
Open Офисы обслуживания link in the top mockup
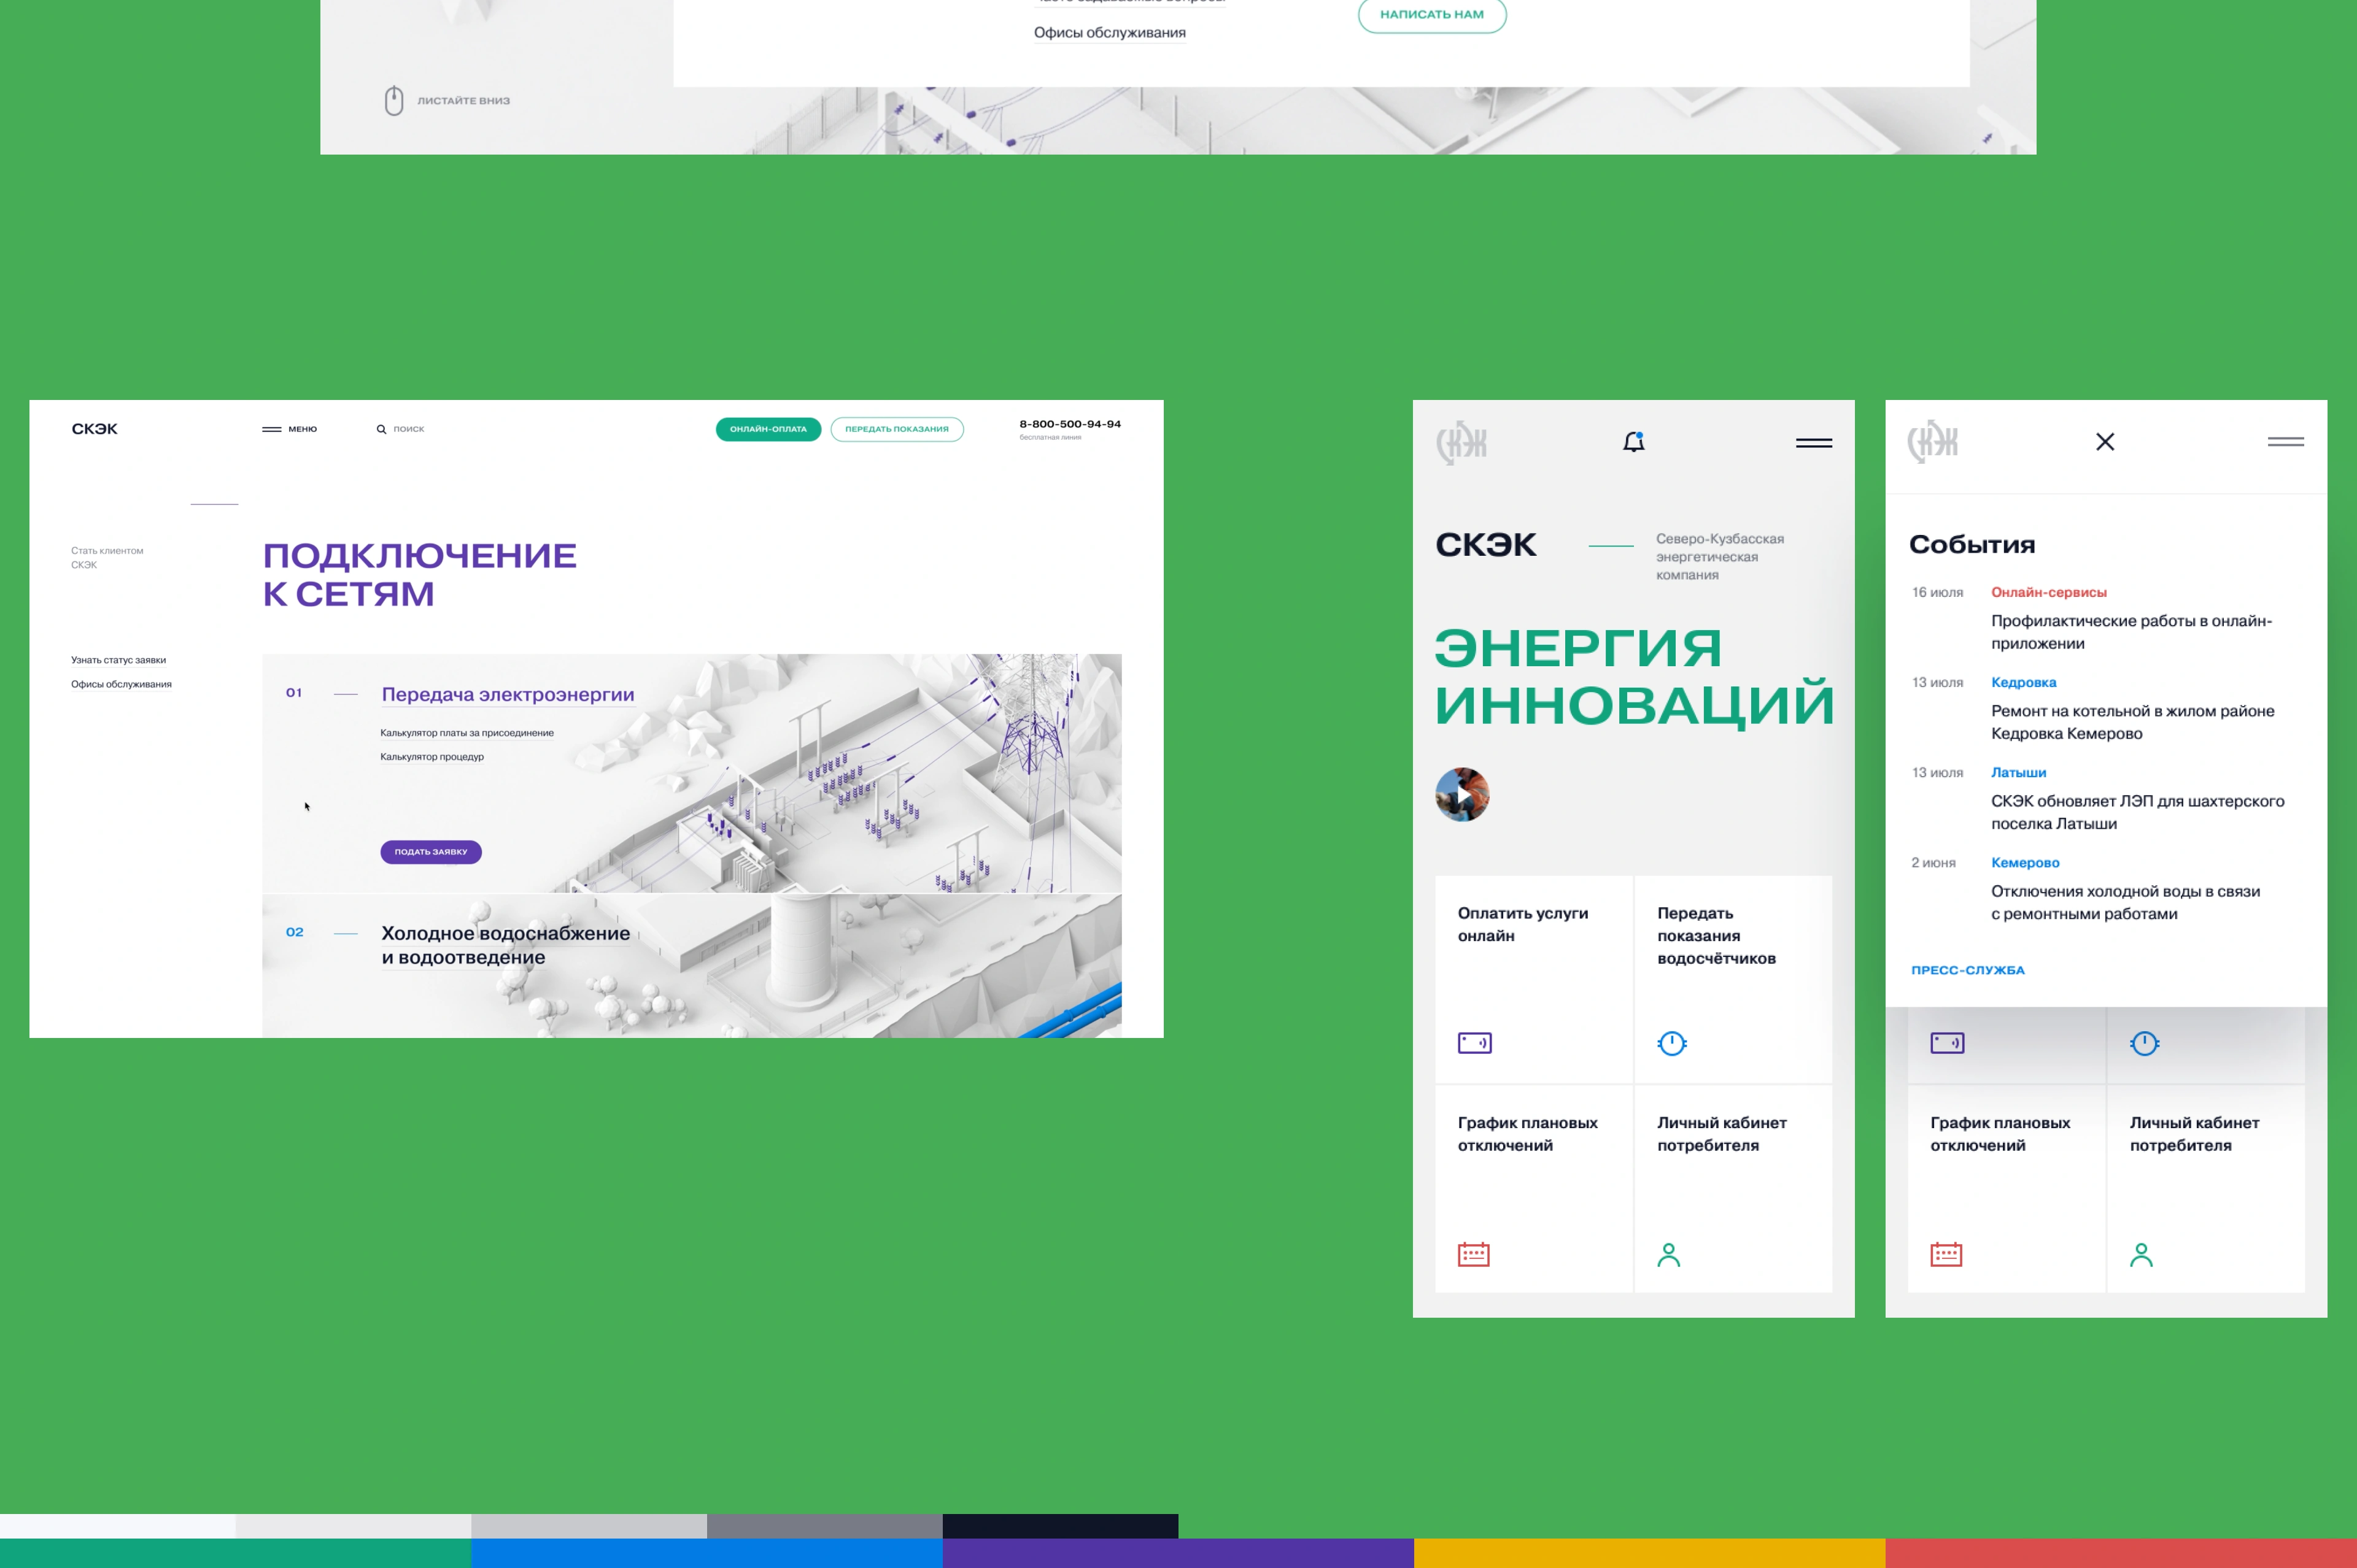click(1110, 33)
